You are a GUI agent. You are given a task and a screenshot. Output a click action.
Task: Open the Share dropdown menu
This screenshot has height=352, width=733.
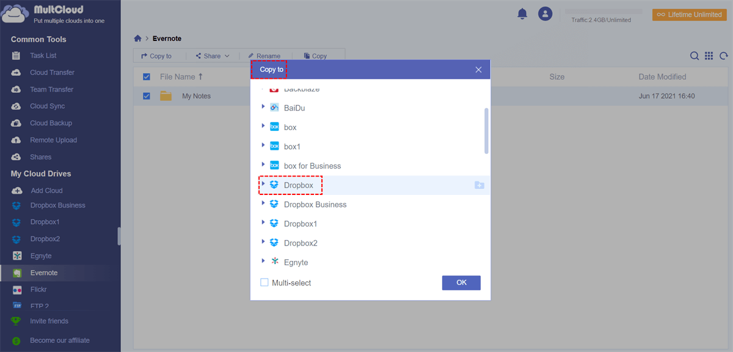213,56
